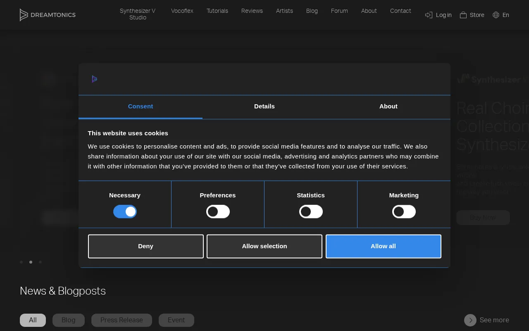Click the Store shopping bag icon
Image resolution: width=529 pixels, height=331 pixels.
tap(463, 15)
